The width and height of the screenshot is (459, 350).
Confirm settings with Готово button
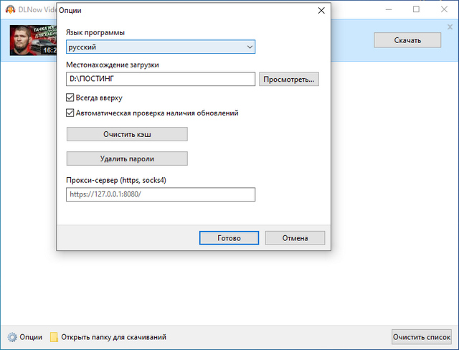229,238
